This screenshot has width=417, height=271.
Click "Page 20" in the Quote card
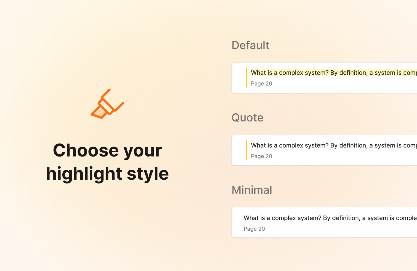(x=261, y=156)
